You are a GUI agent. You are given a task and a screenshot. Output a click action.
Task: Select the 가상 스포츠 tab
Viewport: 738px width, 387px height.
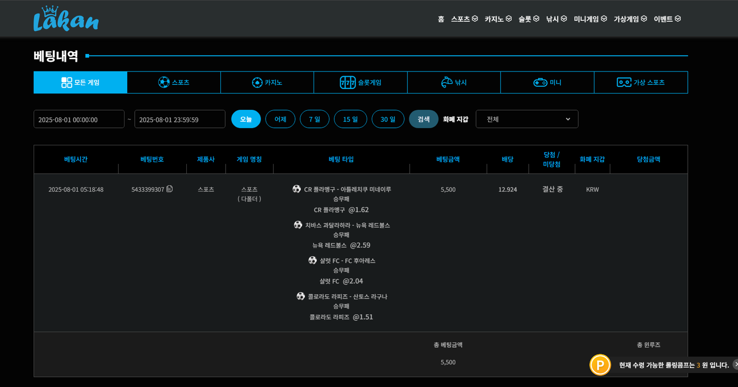[641, 83]
